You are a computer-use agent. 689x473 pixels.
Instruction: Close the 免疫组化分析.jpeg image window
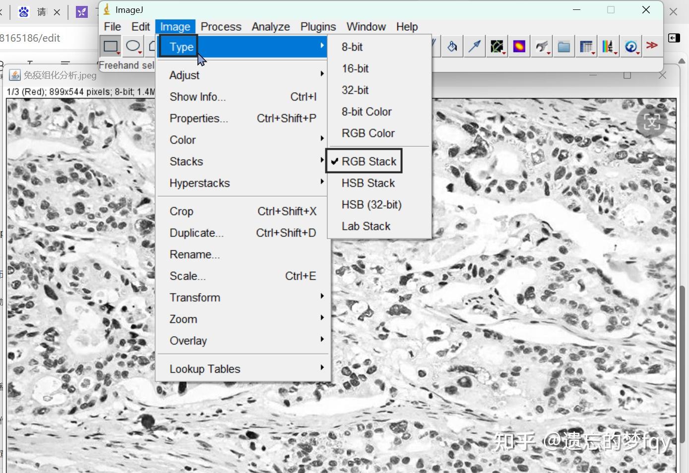coord(662,75)
